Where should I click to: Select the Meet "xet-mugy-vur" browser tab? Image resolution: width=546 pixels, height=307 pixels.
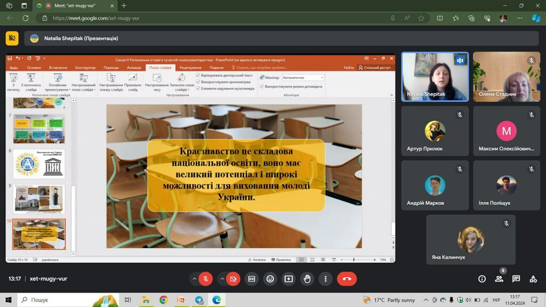75,5
